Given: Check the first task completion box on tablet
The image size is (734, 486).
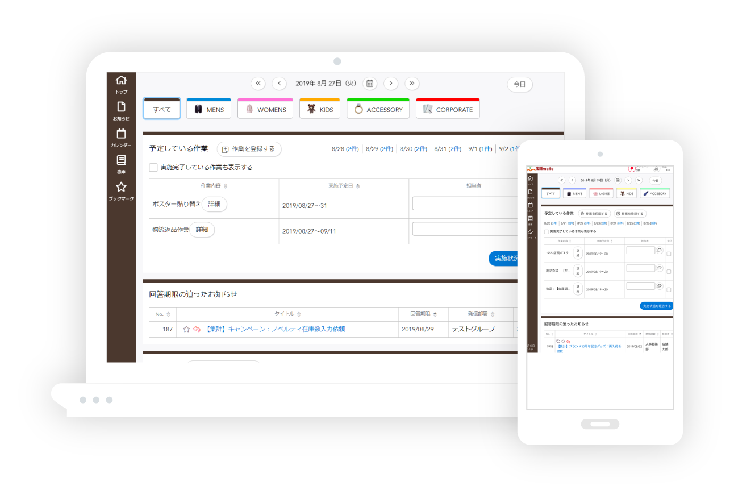Looking at the screenshot, I should 668,254.
